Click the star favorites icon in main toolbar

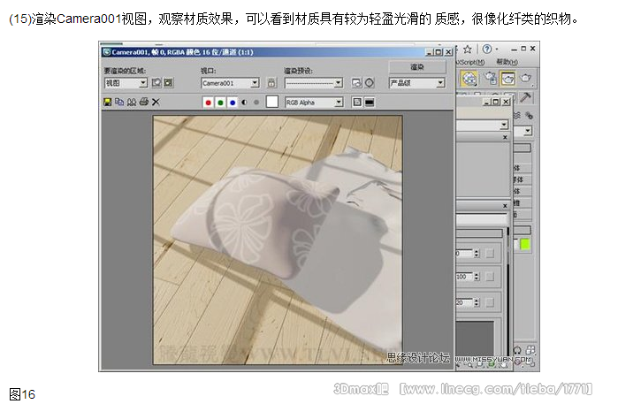point(468,49)
